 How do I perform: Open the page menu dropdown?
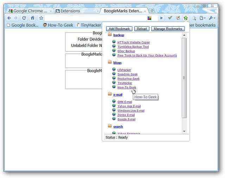202,18
